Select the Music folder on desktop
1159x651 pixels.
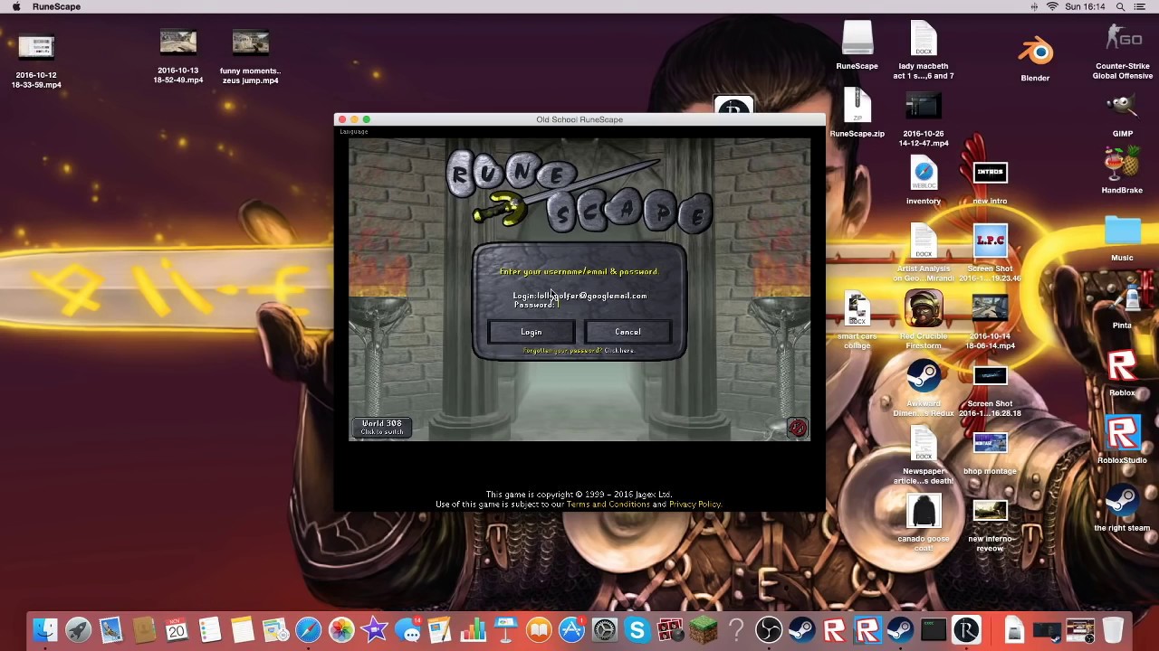pyautogui.click(x=1122, y=239)
